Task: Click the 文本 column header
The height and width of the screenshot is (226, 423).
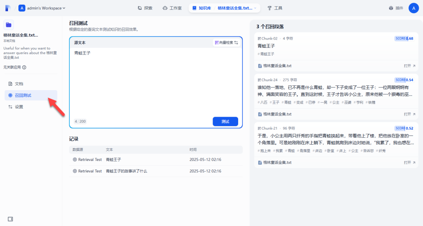Action: click(109, 150)
